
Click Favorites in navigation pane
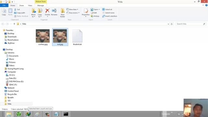tap(8, 30)
